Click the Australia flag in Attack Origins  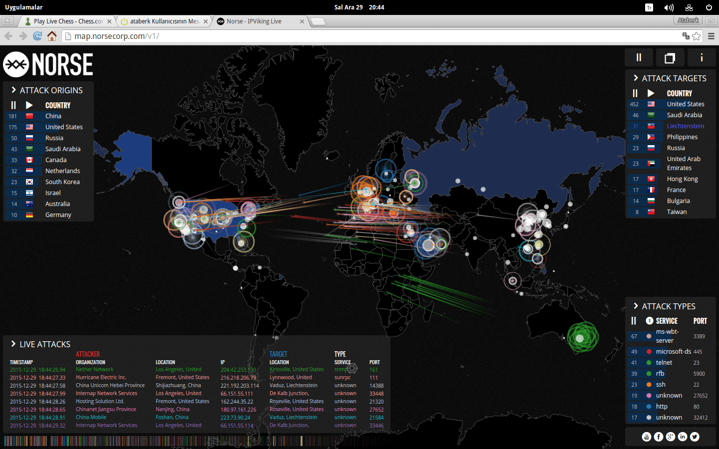click(29, 204)
